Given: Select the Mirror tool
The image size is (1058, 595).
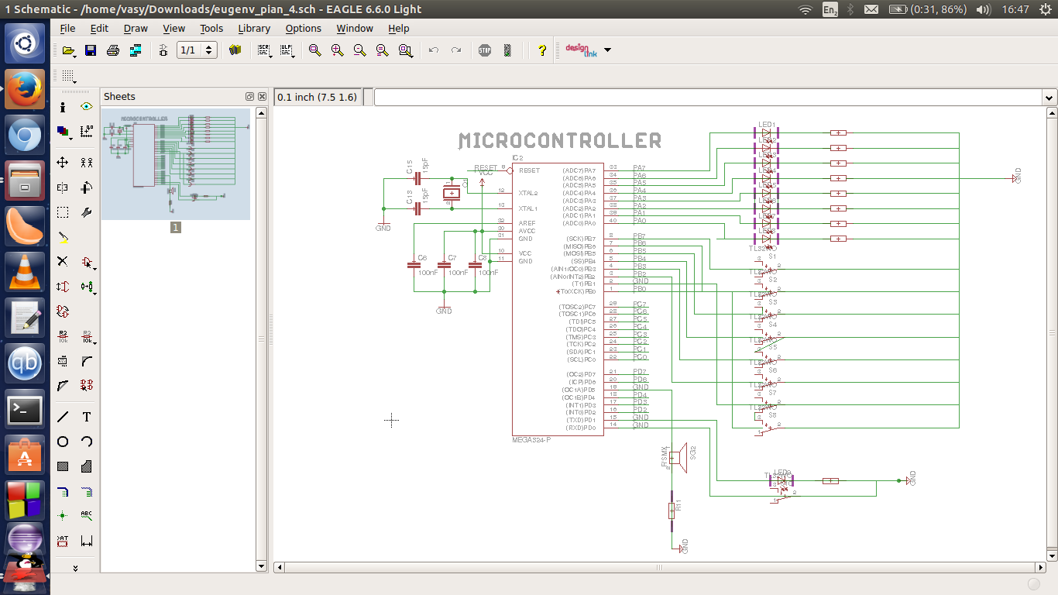Looking at the screenshot, I should [x=63, y=187].
